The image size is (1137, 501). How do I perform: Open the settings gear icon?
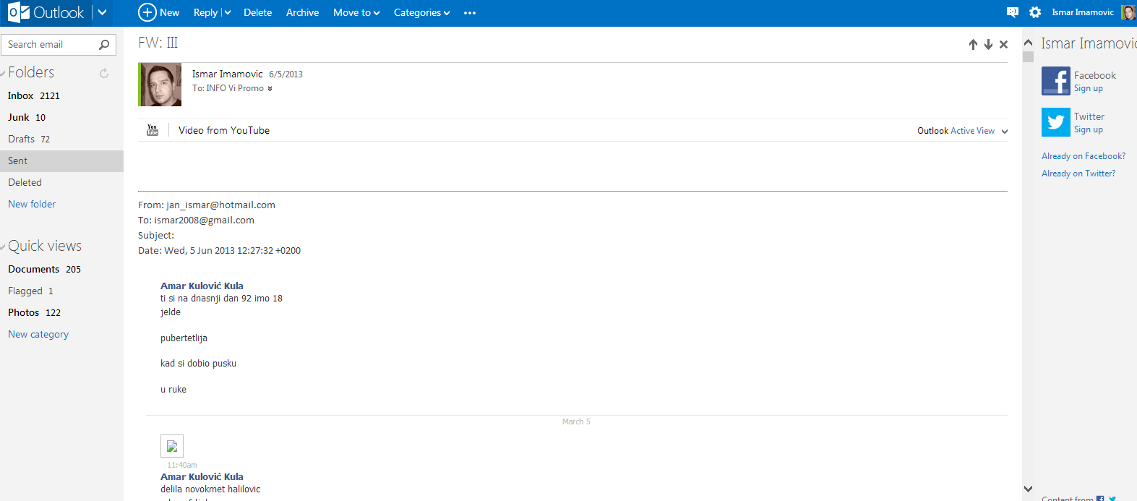tap(1035, 12)
